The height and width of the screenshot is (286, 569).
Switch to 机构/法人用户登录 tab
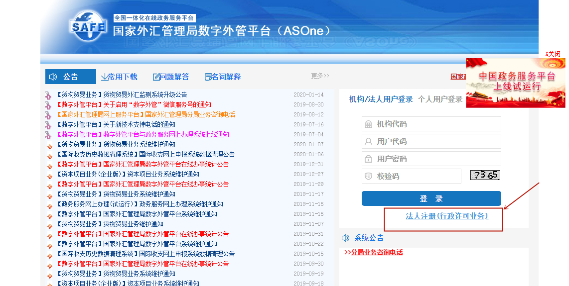click(381, 99)
